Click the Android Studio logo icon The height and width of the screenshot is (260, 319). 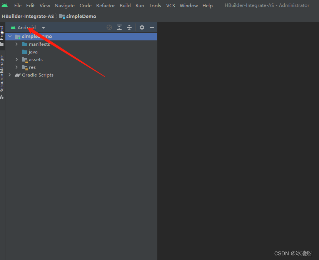(5, 5)
